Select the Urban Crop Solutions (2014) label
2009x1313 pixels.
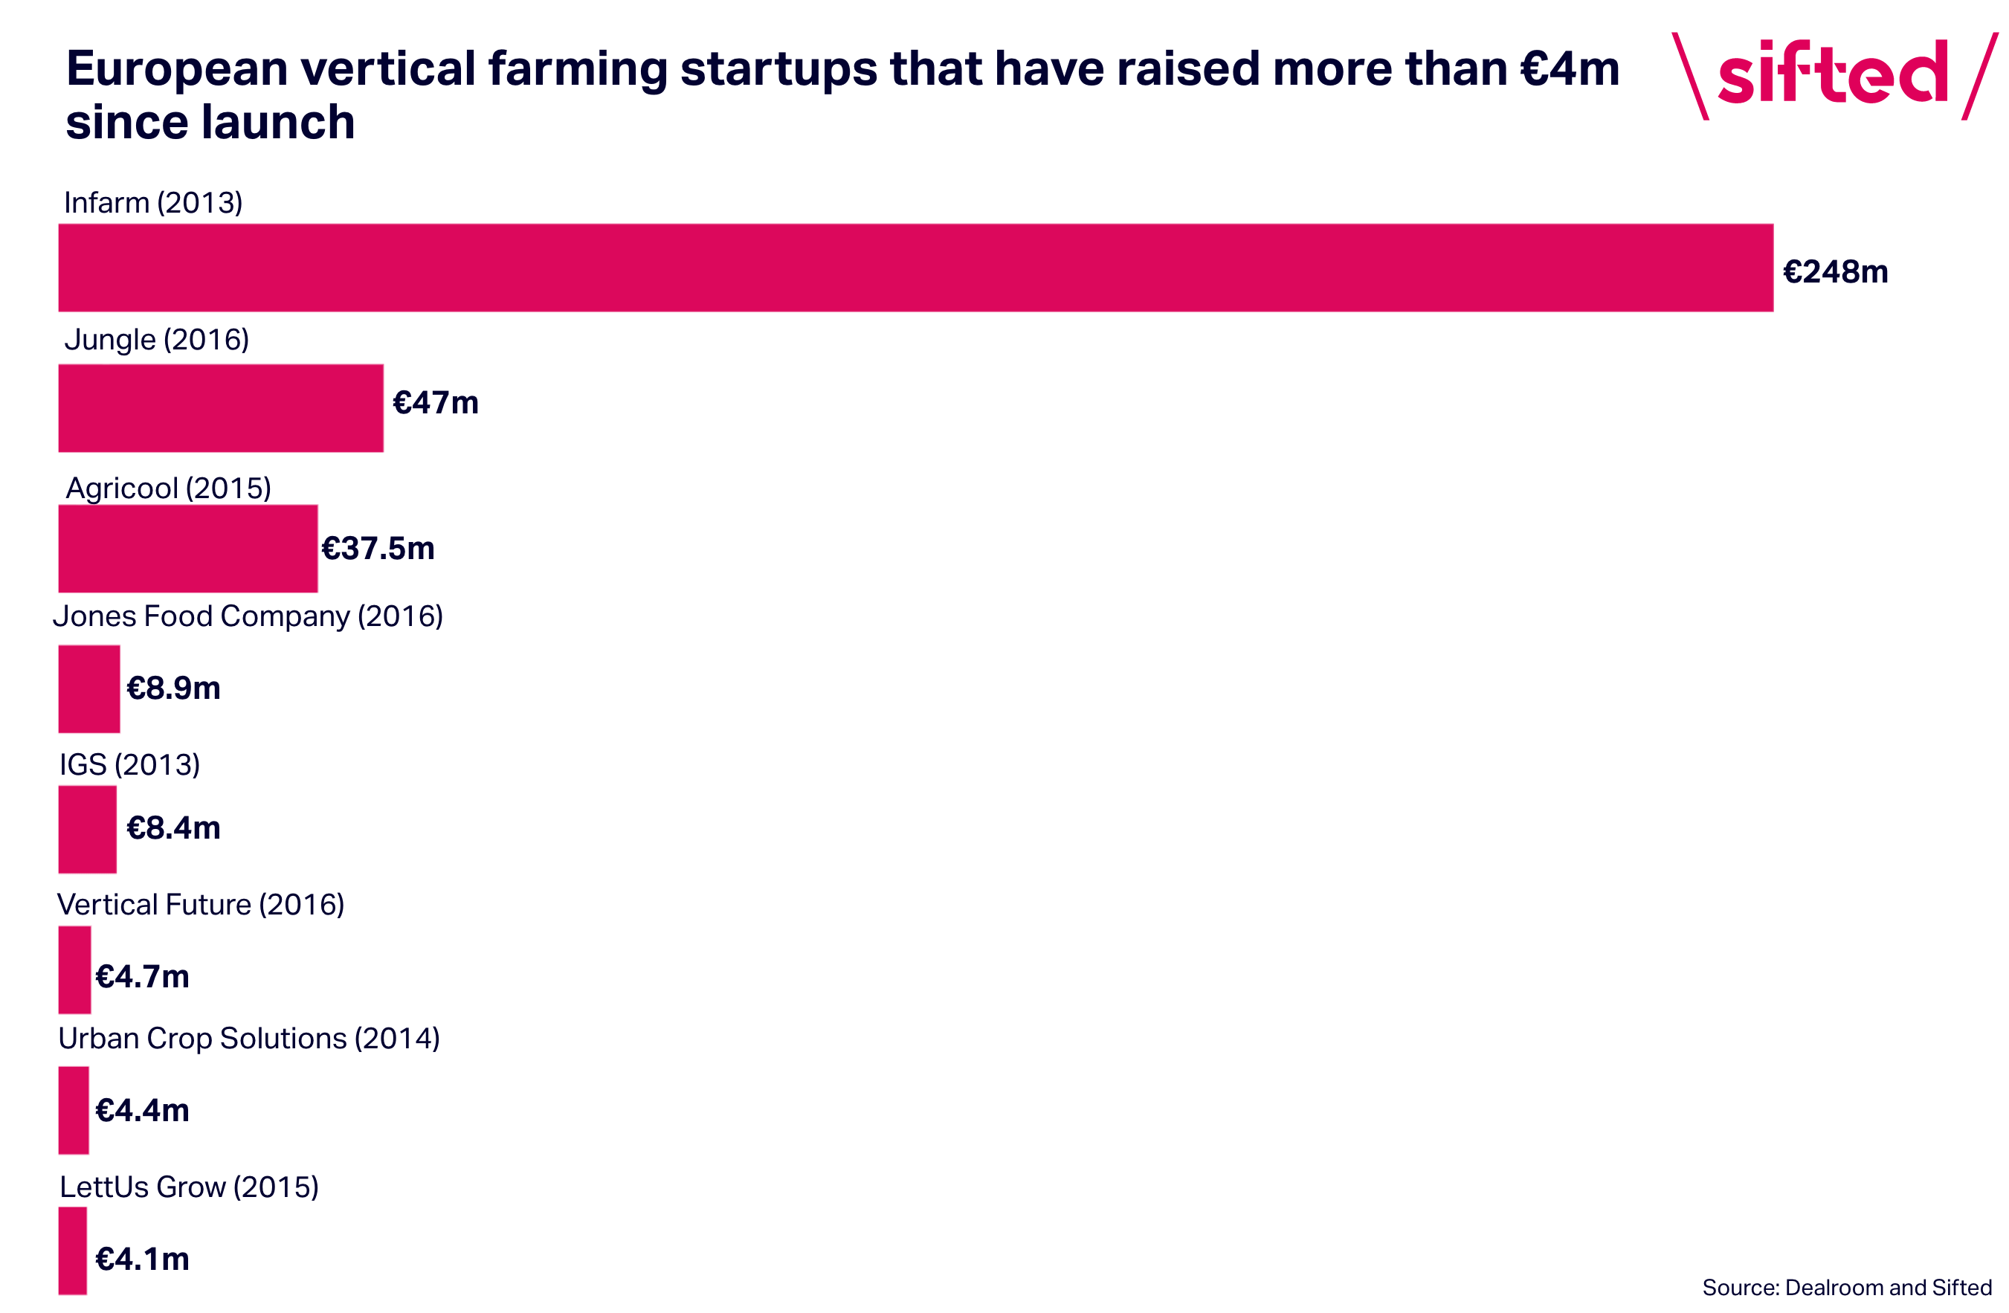tap(249, 1038)
